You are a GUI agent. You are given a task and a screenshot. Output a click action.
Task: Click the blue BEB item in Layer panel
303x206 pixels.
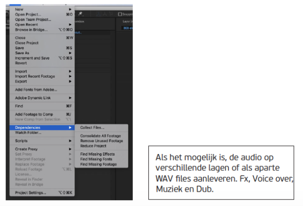pyautogui.click(x=128, y=28)
